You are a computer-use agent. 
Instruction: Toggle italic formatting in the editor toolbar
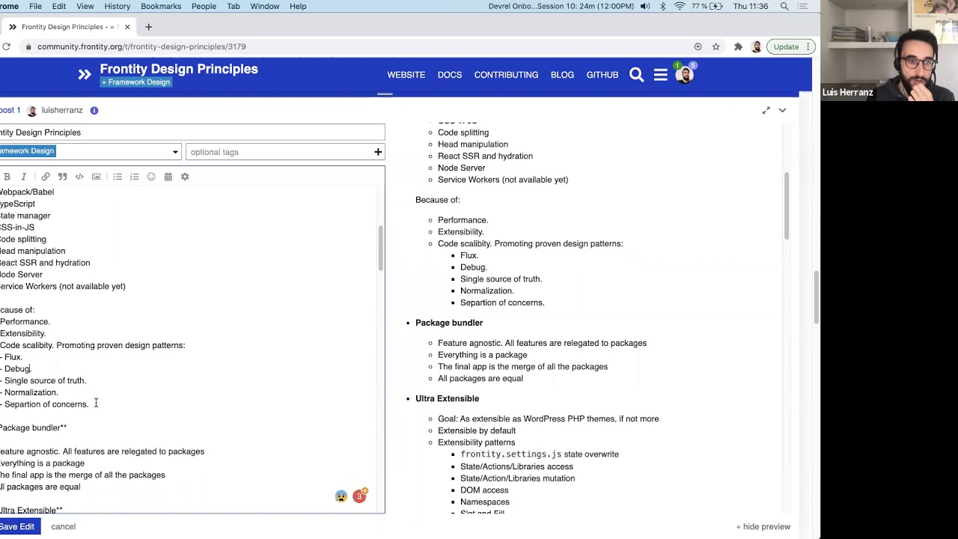pyautogui.click(x=24, y=177)
